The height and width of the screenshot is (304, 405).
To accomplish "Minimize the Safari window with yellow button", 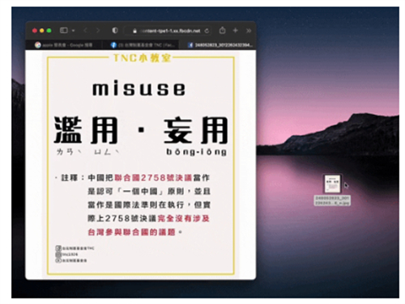I will [41, 31].
